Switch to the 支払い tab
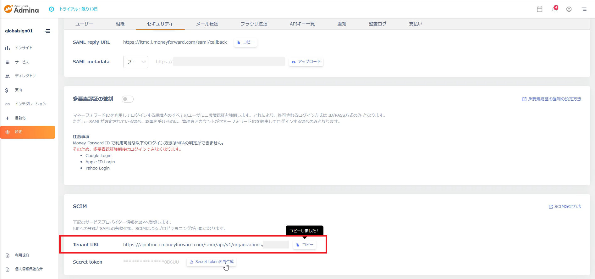Screen dimensions: 595x279 (x=416, y=24)
